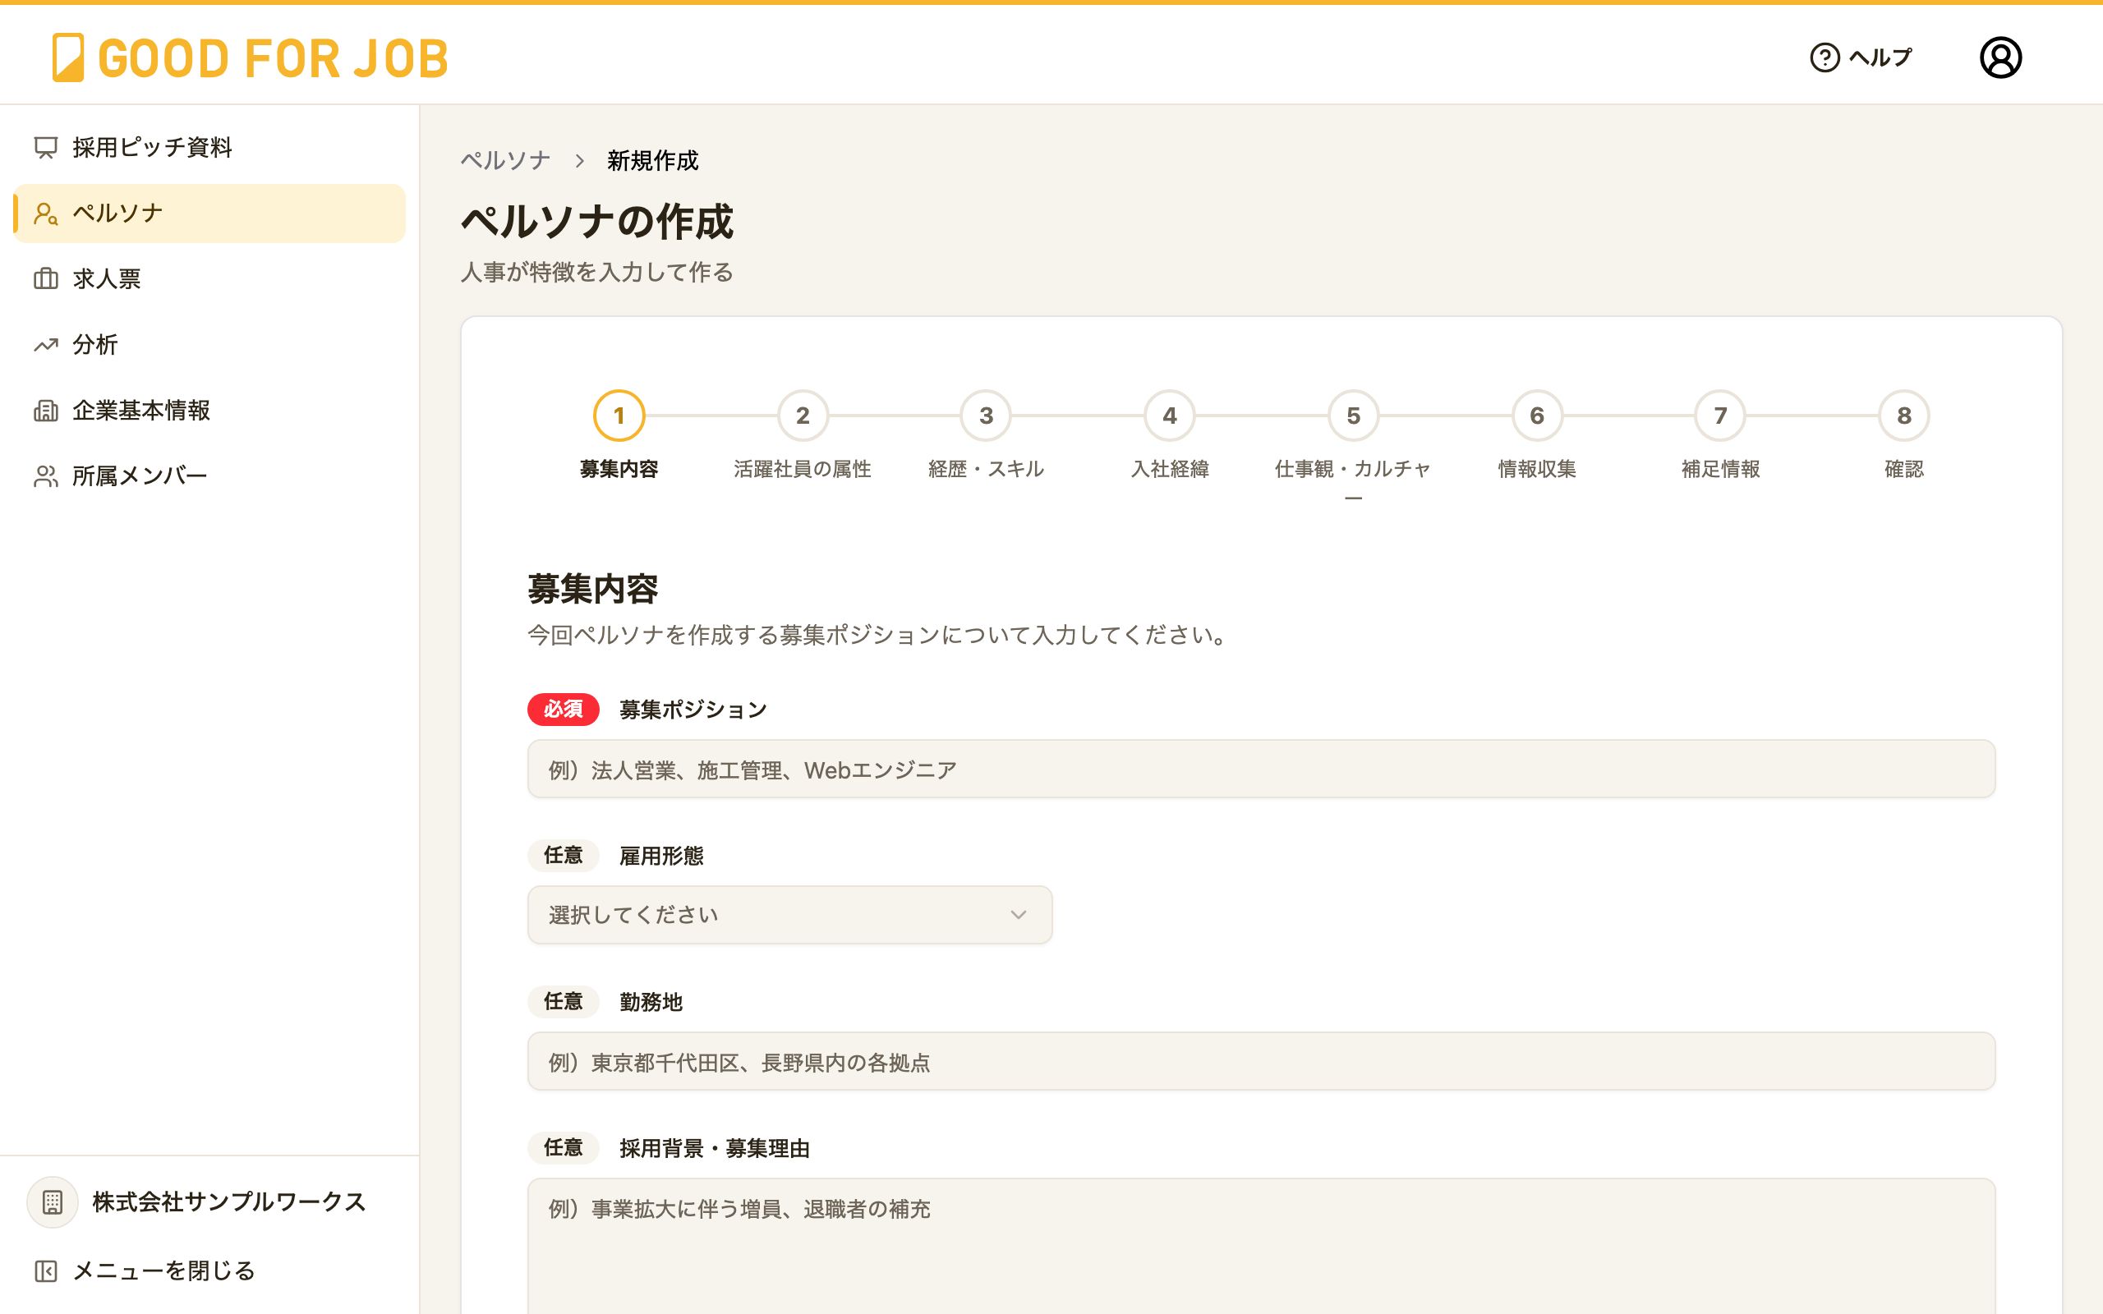
Task: Click the 任意 badge beside 雇用形態
Action: tap(563, 855)
